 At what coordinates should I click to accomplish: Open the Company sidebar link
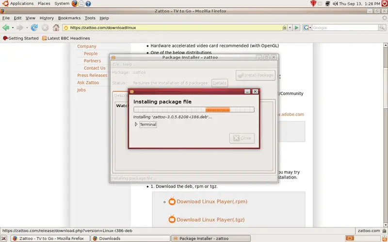[87, 46]
